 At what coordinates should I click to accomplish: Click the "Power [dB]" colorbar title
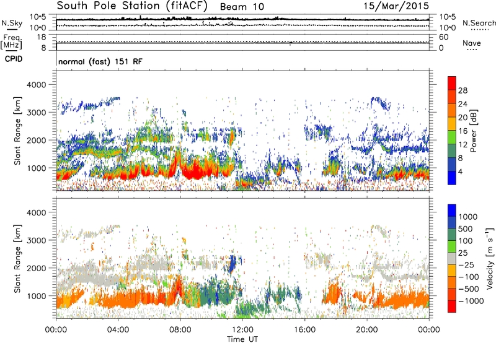[x=473, y=131]
